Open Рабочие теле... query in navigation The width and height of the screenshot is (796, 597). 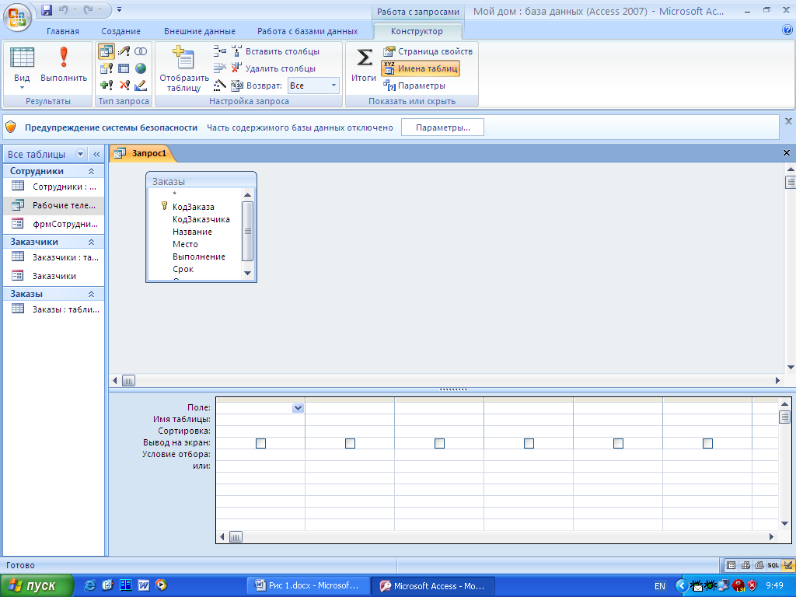point(54,205)
